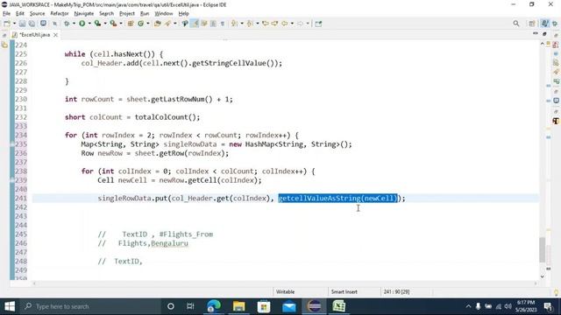Click the Open Perspective icon
Viewport: 561px width, 315px height.
532,24
